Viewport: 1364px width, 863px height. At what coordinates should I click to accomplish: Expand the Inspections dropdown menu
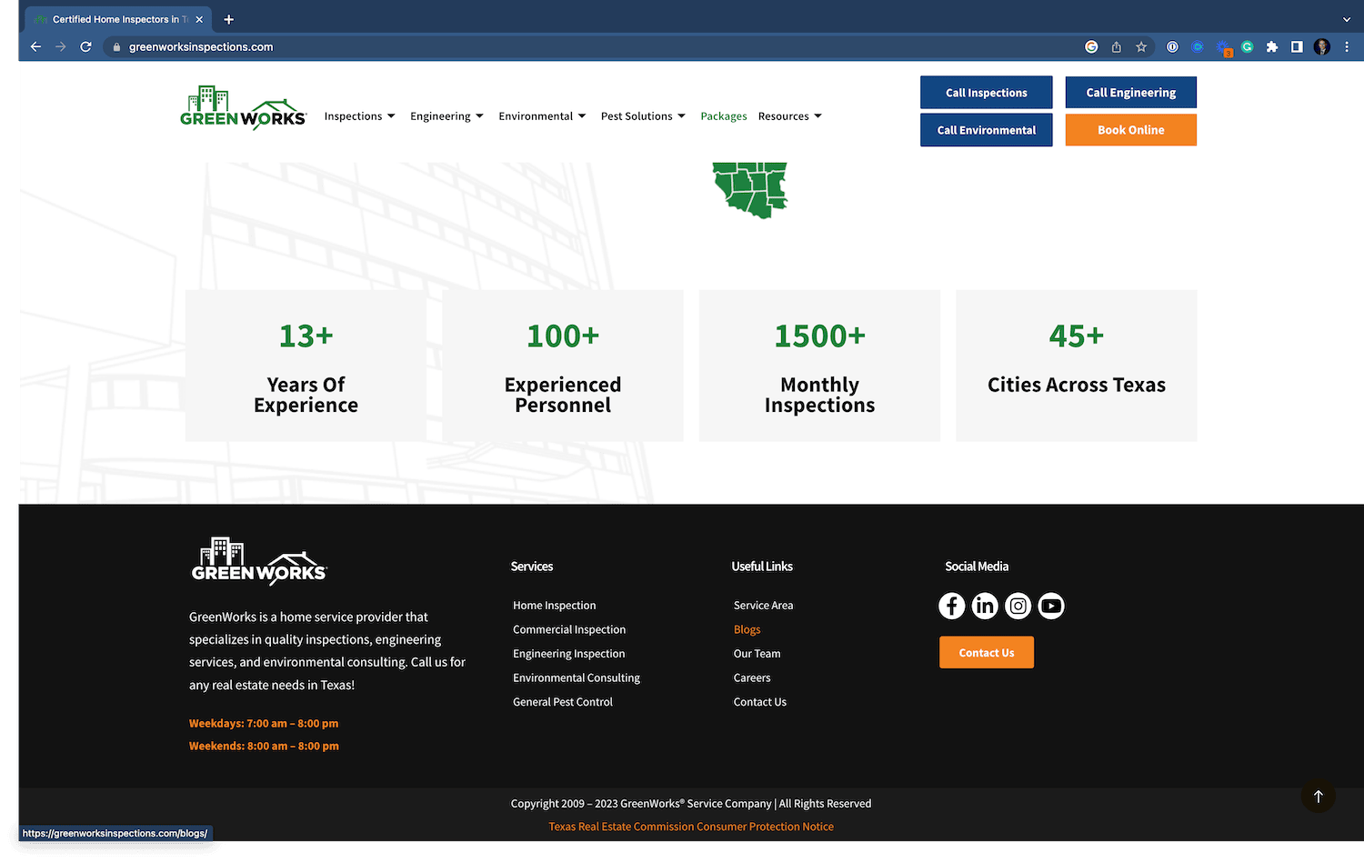[x=360, y=116]
